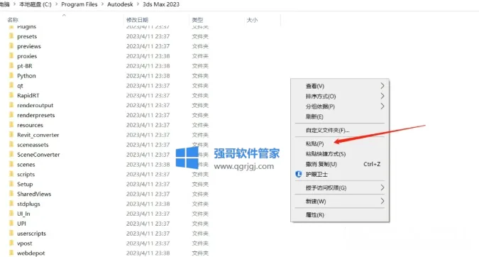Select the presets folder icon
Viewport: 479px width, 257px height.
point(11,36)
